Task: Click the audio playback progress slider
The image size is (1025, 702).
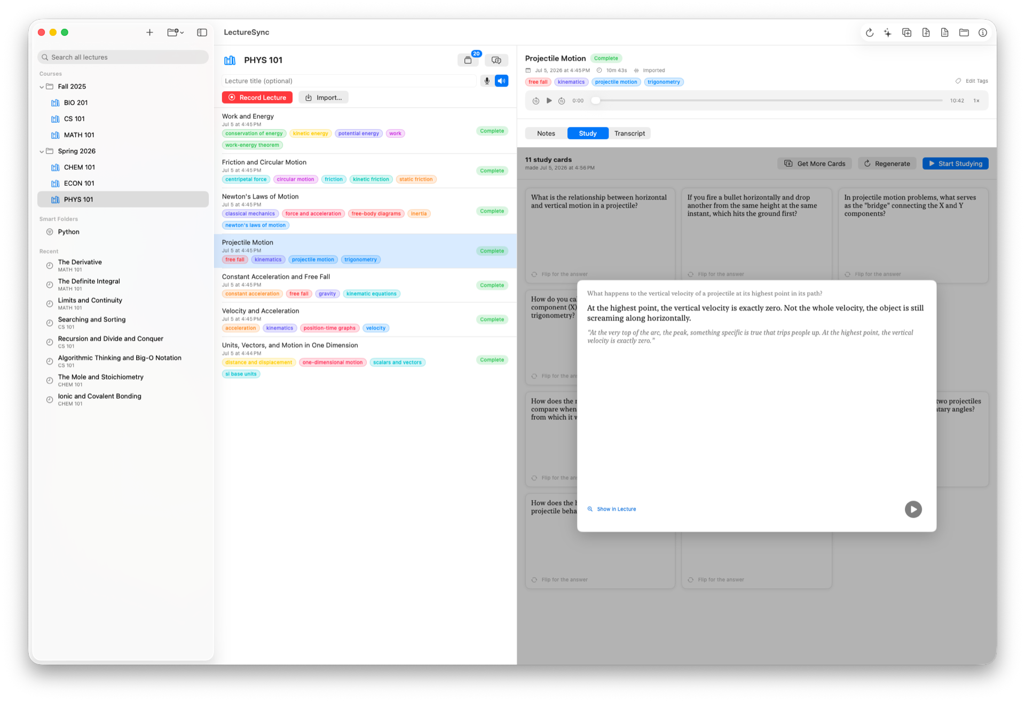Action: pos(769,101)
